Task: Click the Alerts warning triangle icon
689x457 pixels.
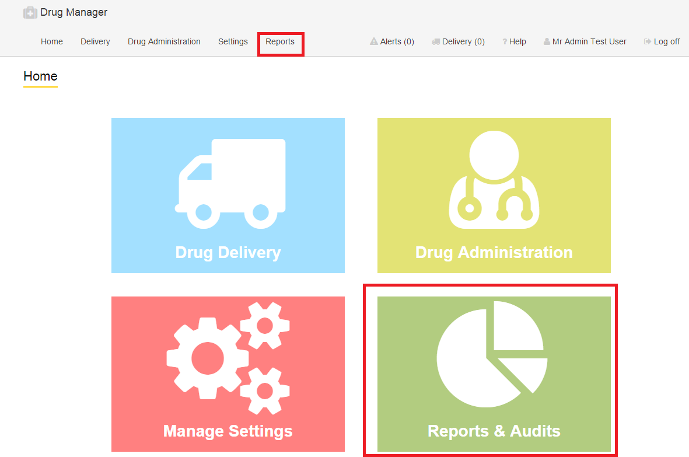Action: (374, 41)
